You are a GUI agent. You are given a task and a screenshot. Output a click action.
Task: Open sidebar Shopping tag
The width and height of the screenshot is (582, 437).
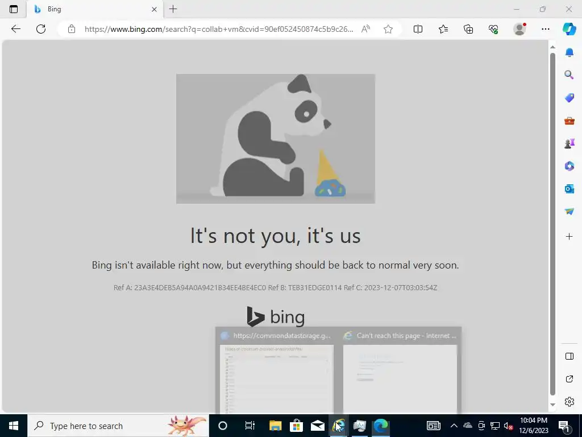click(569, 98)
